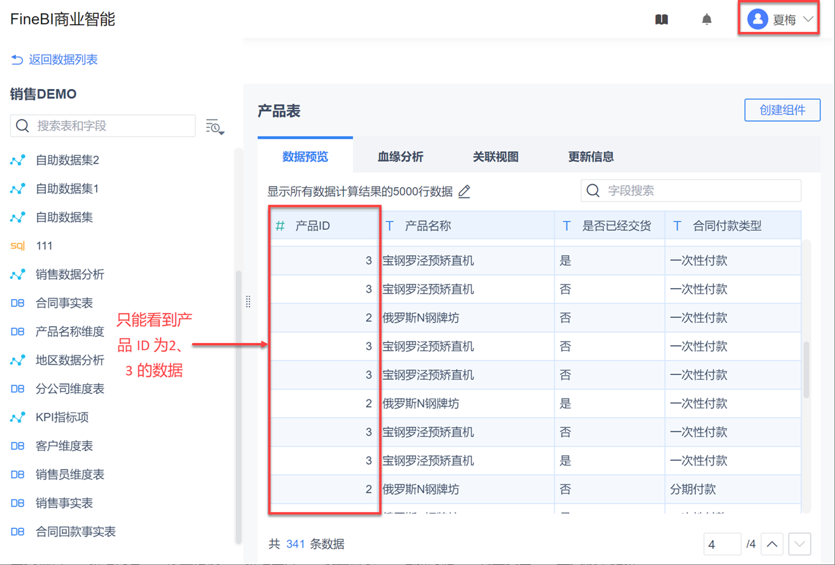Select the SQL dataset 111
Viewport: 835px width, 565px height.
click(x=44, y=246)
